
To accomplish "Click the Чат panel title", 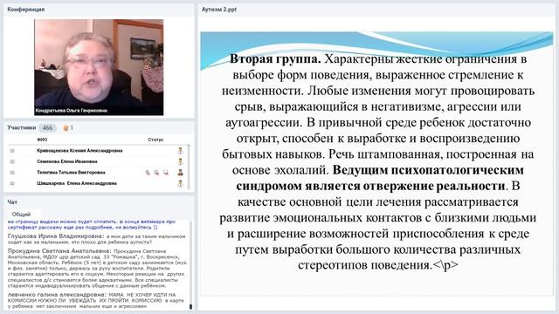I will pos(12,201).
